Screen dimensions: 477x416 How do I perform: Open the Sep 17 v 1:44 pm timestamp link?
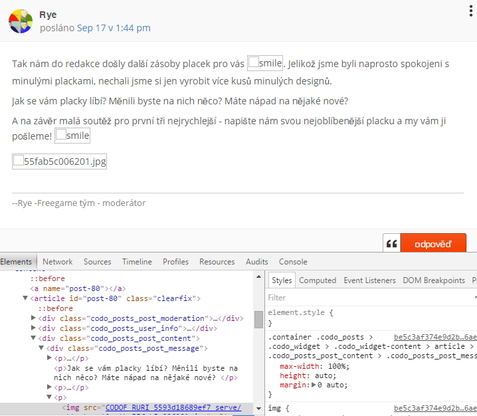tap(114, 28)
